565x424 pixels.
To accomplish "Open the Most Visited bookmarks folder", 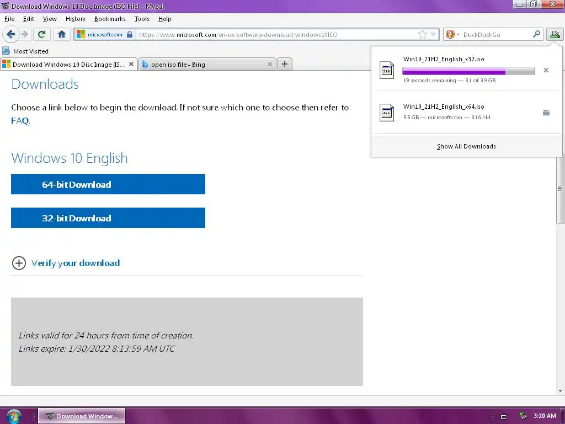I will pyautogui.click(x=25, y=51).
